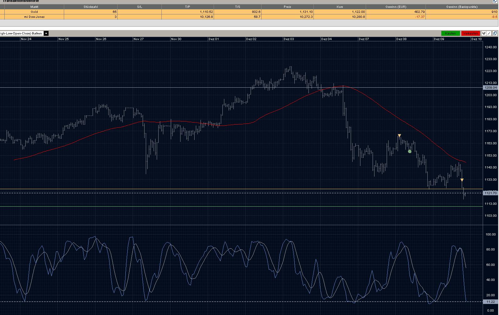
Task: Click the Preis column header
Action: [x=287, y=7]
